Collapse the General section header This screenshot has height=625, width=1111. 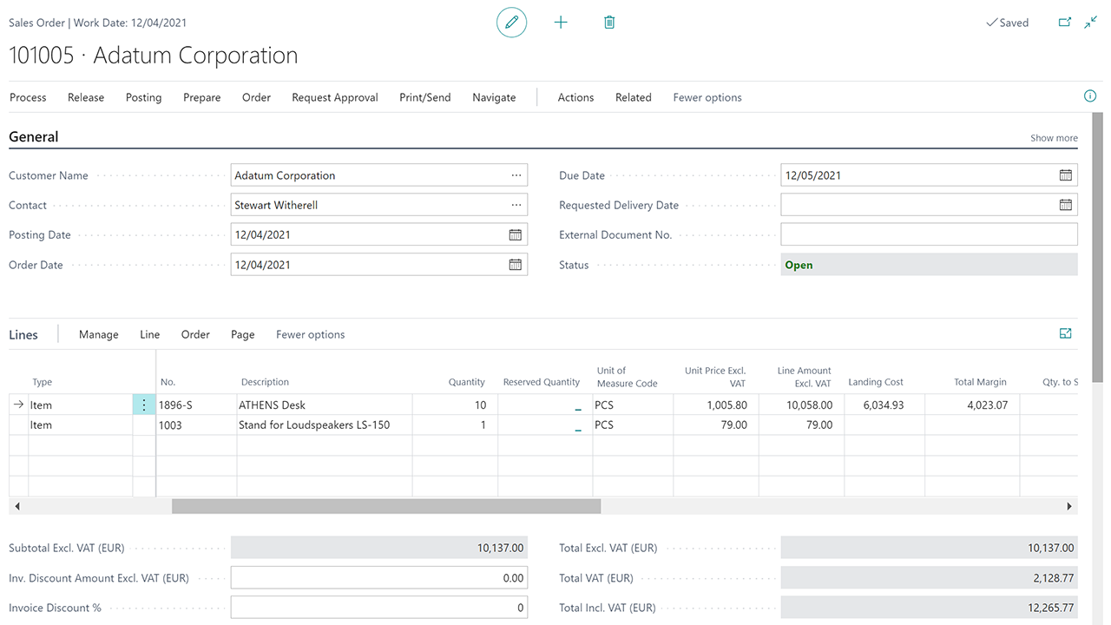click(34, 136)
